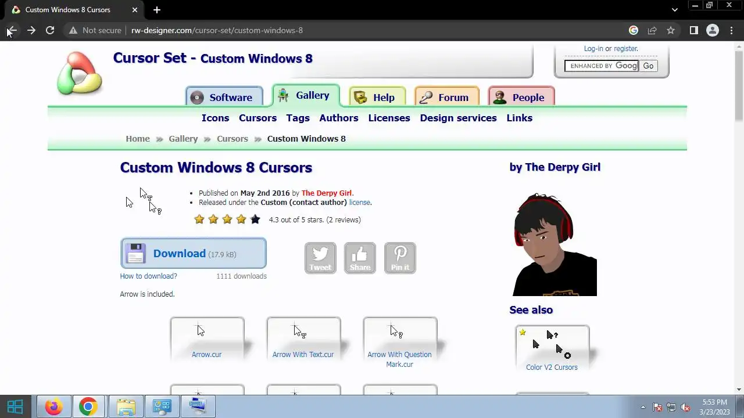Open Design services link
This screenshot has width=744, height=418.
(x=458, y=118)
